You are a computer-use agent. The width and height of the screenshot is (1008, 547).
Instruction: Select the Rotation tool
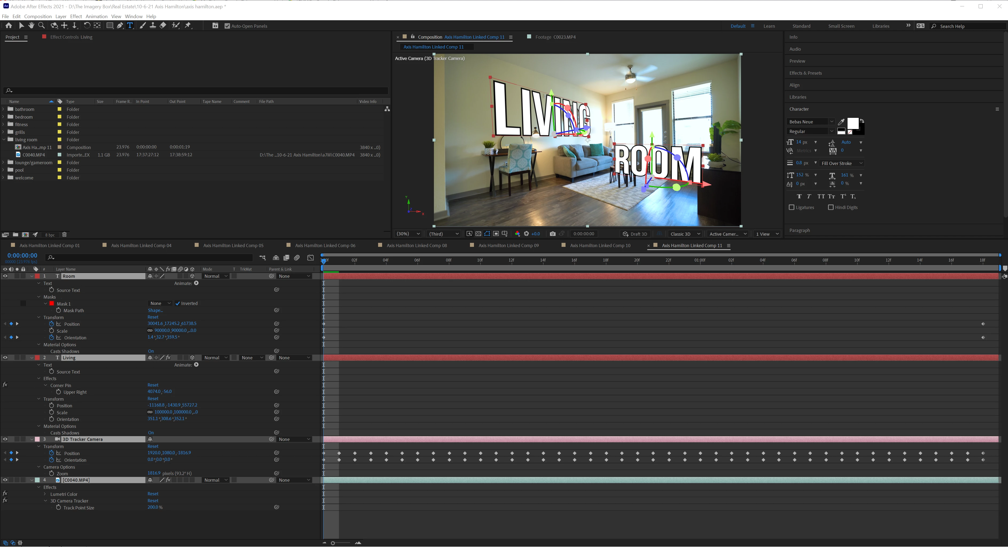point(87,26)
